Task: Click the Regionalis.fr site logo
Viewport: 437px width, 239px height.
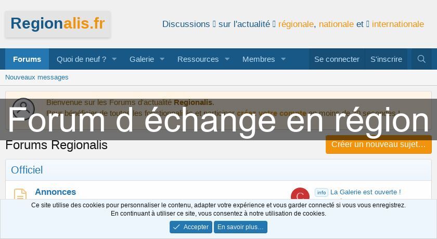Action: coord(58,24)
